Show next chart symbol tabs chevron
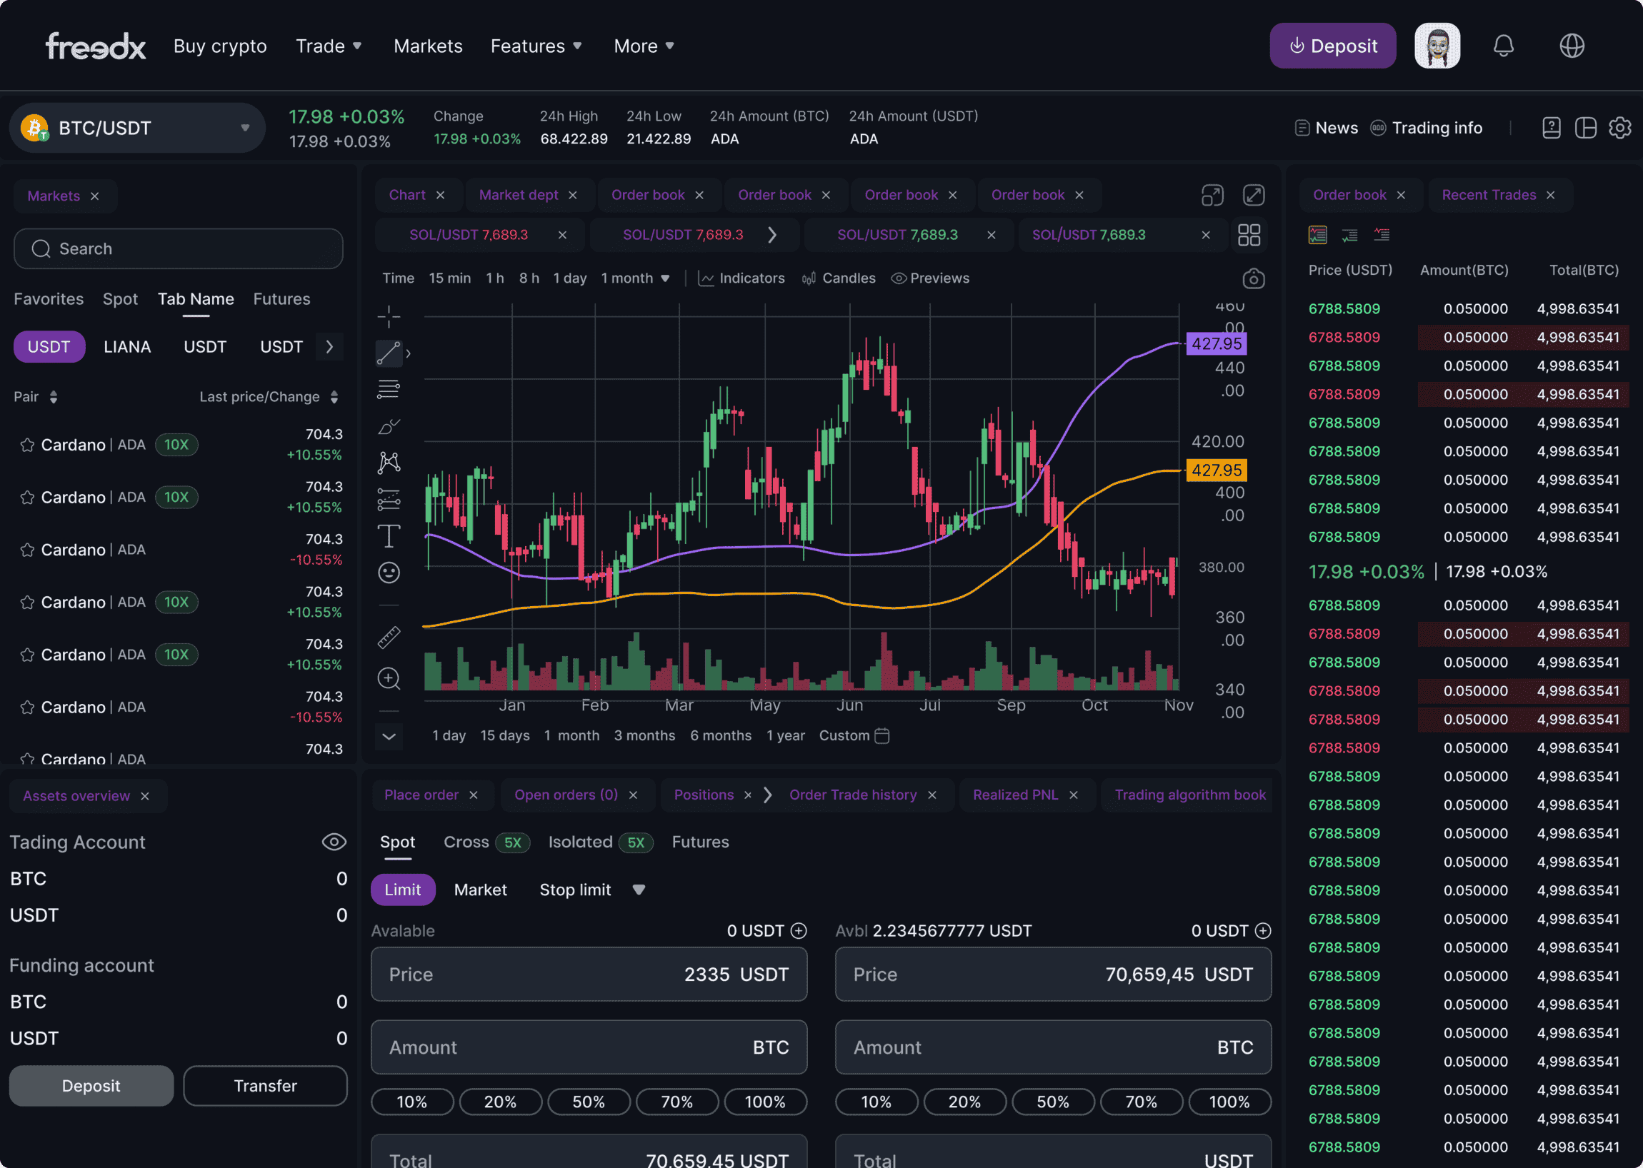Viewport: 1643px width, 1168px height. pos(771,234)
